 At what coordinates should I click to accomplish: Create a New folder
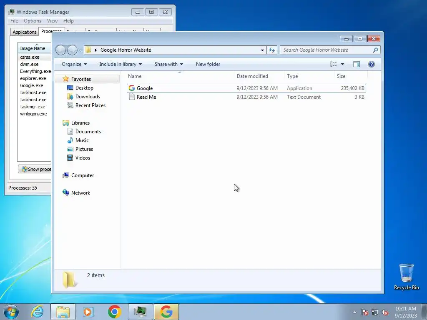[208, 64]
